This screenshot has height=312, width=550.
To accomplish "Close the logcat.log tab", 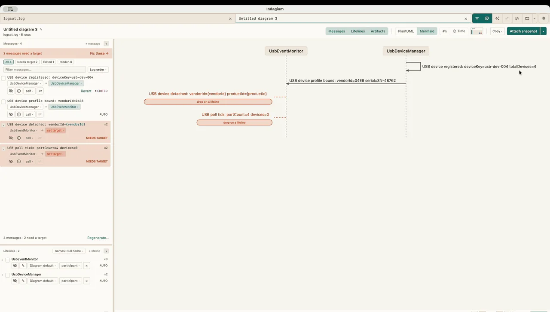I will pos(230,18).
